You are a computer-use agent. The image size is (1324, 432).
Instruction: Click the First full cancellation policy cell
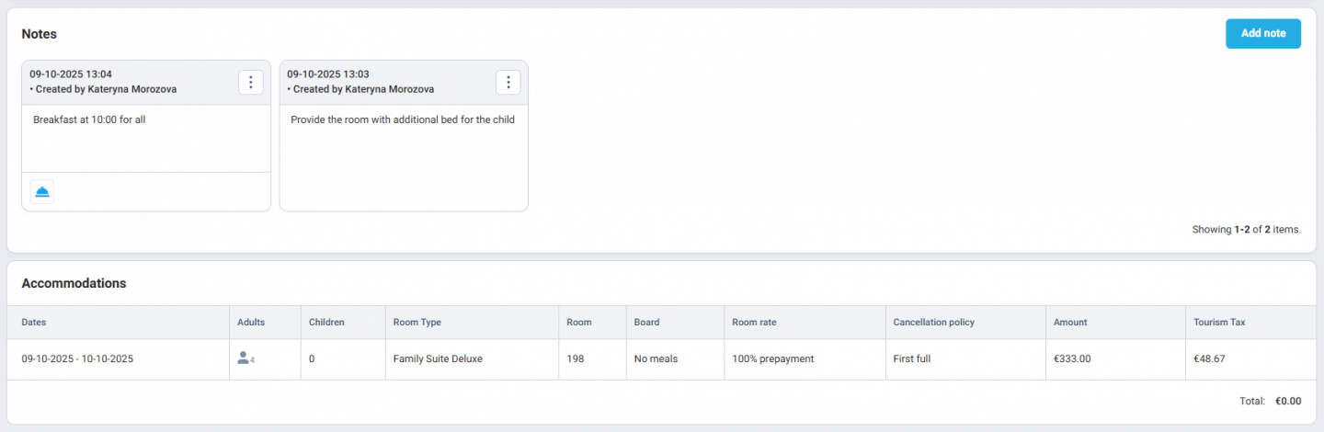pyautogui.click(x=911, y=359)
